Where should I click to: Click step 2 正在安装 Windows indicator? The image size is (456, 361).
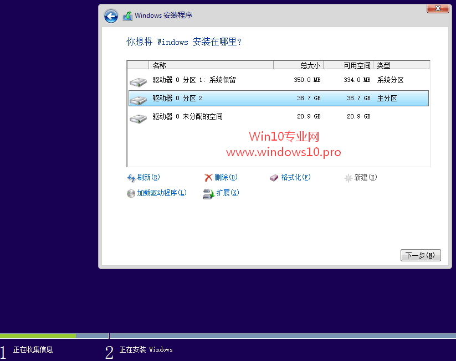(147, 349)
